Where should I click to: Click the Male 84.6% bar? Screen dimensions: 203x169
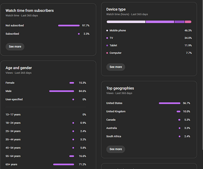tap(62, 91)
